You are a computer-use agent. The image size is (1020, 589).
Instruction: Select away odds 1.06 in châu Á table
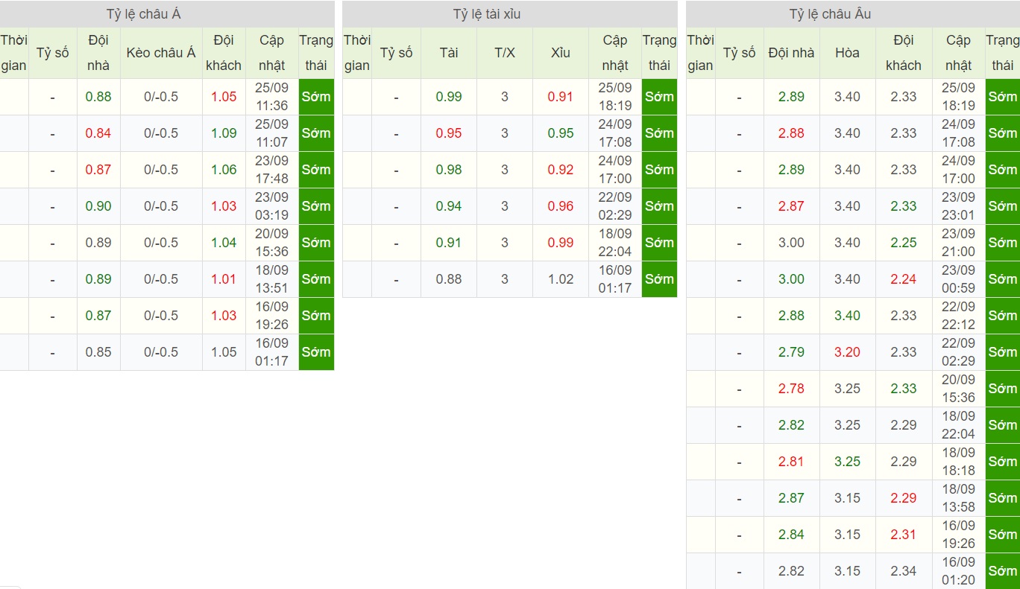(x=224, y=170)
